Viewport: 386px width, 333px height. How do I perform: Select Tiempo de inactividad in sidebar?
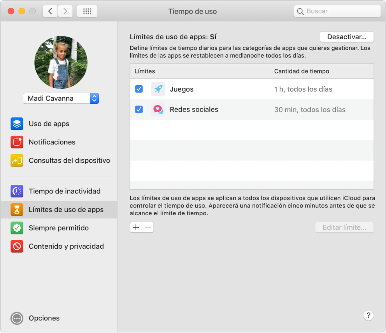[x=65, y=191]
